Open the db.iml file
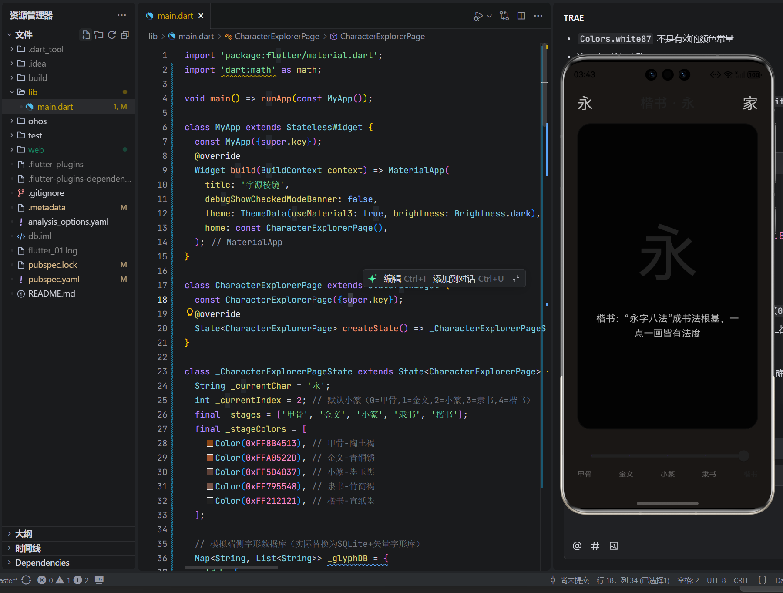This screenshot has width=783, height=593. coord(40,236)
